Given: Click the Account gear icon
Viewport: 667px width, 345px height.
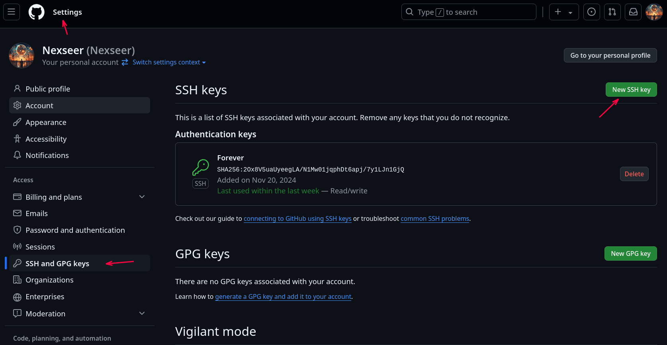Looking at the screenshot, I should click(x=17, y=105).
